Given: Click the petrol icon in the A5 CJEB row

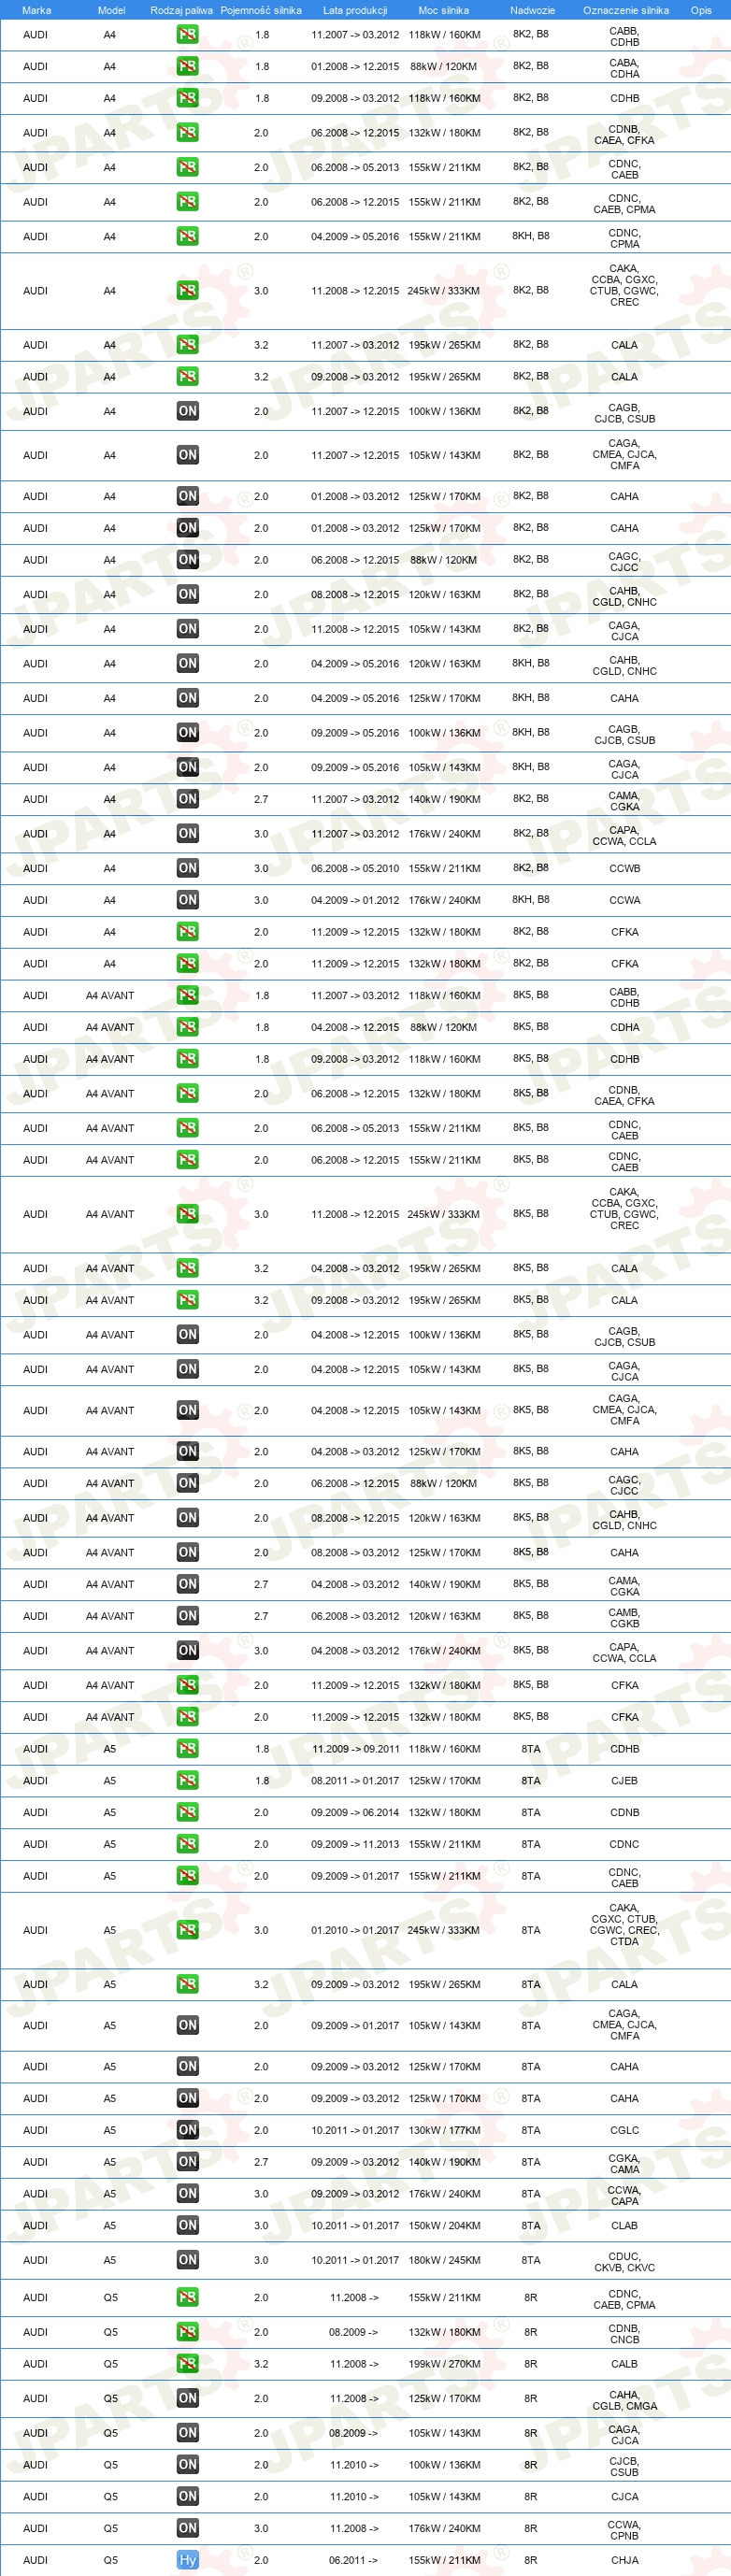Looking at the screenshot, I should (188, 1780).
